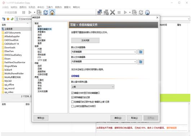The image size is (191, 136).
Task: Select the Downloads folder in file list
Action: click(x=10, y=48)
